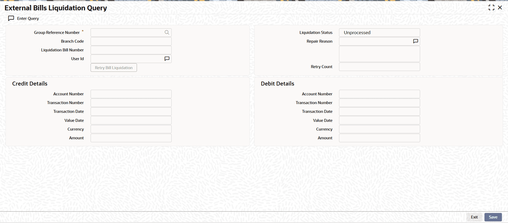The height and width of the screenshot is (223, 508).
Task: Minimize the query window using the collapse icon
Action: pos(491,8)
